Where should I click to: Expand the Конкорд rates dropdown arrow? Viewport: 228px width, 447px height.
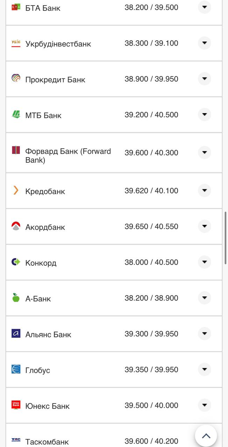pos(205,262)
